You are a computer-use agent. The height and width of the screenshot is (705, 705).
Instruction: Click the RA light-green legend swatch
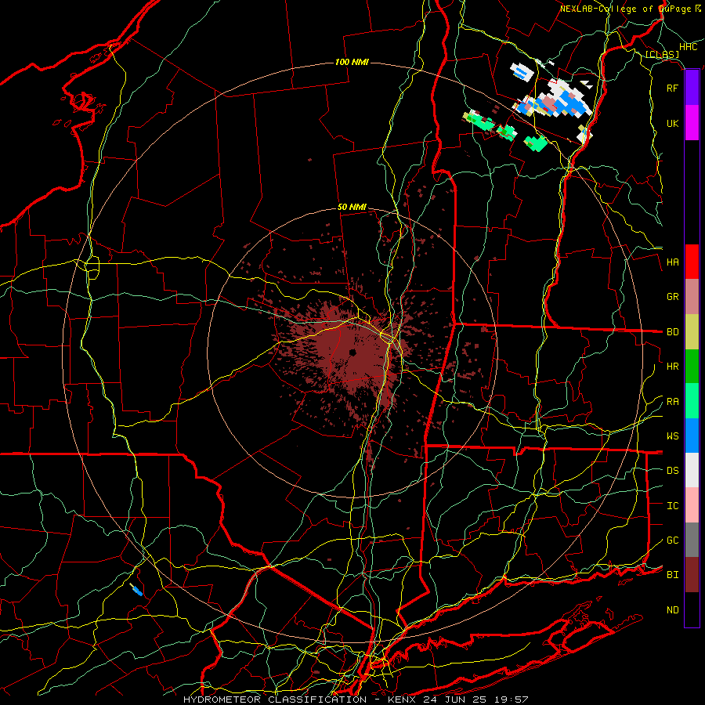coord(692,401)
